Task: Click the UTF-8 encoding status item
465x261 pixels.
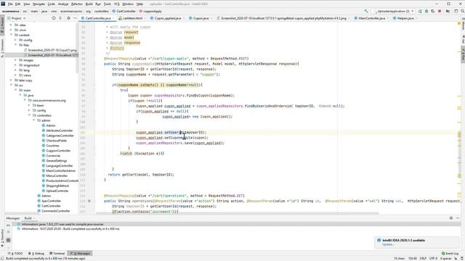Action: coord(433,258)
